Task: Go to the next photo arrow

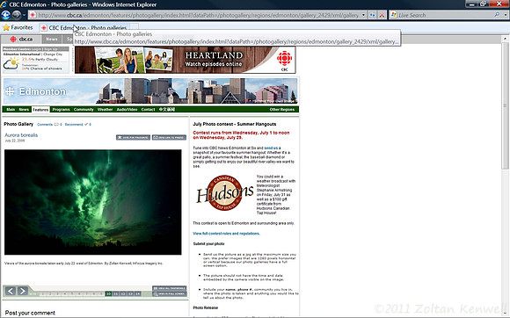Action: tap(23, 291)
